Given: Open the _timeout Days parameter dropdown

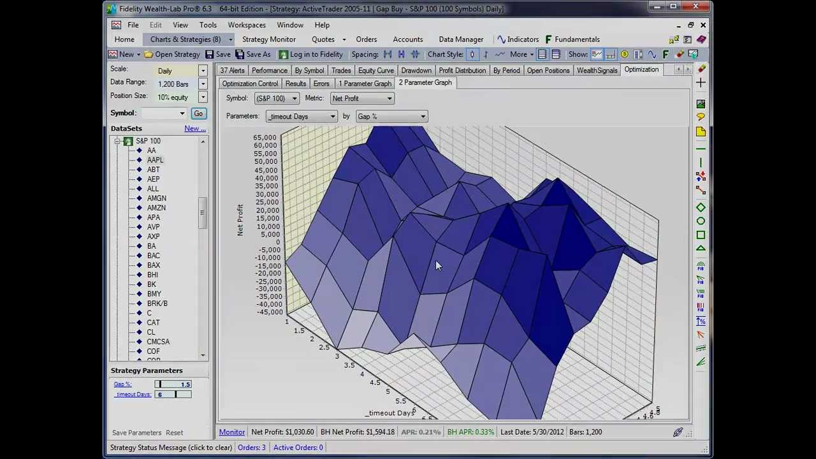Looking at the screenshot, I should (302, 117).
